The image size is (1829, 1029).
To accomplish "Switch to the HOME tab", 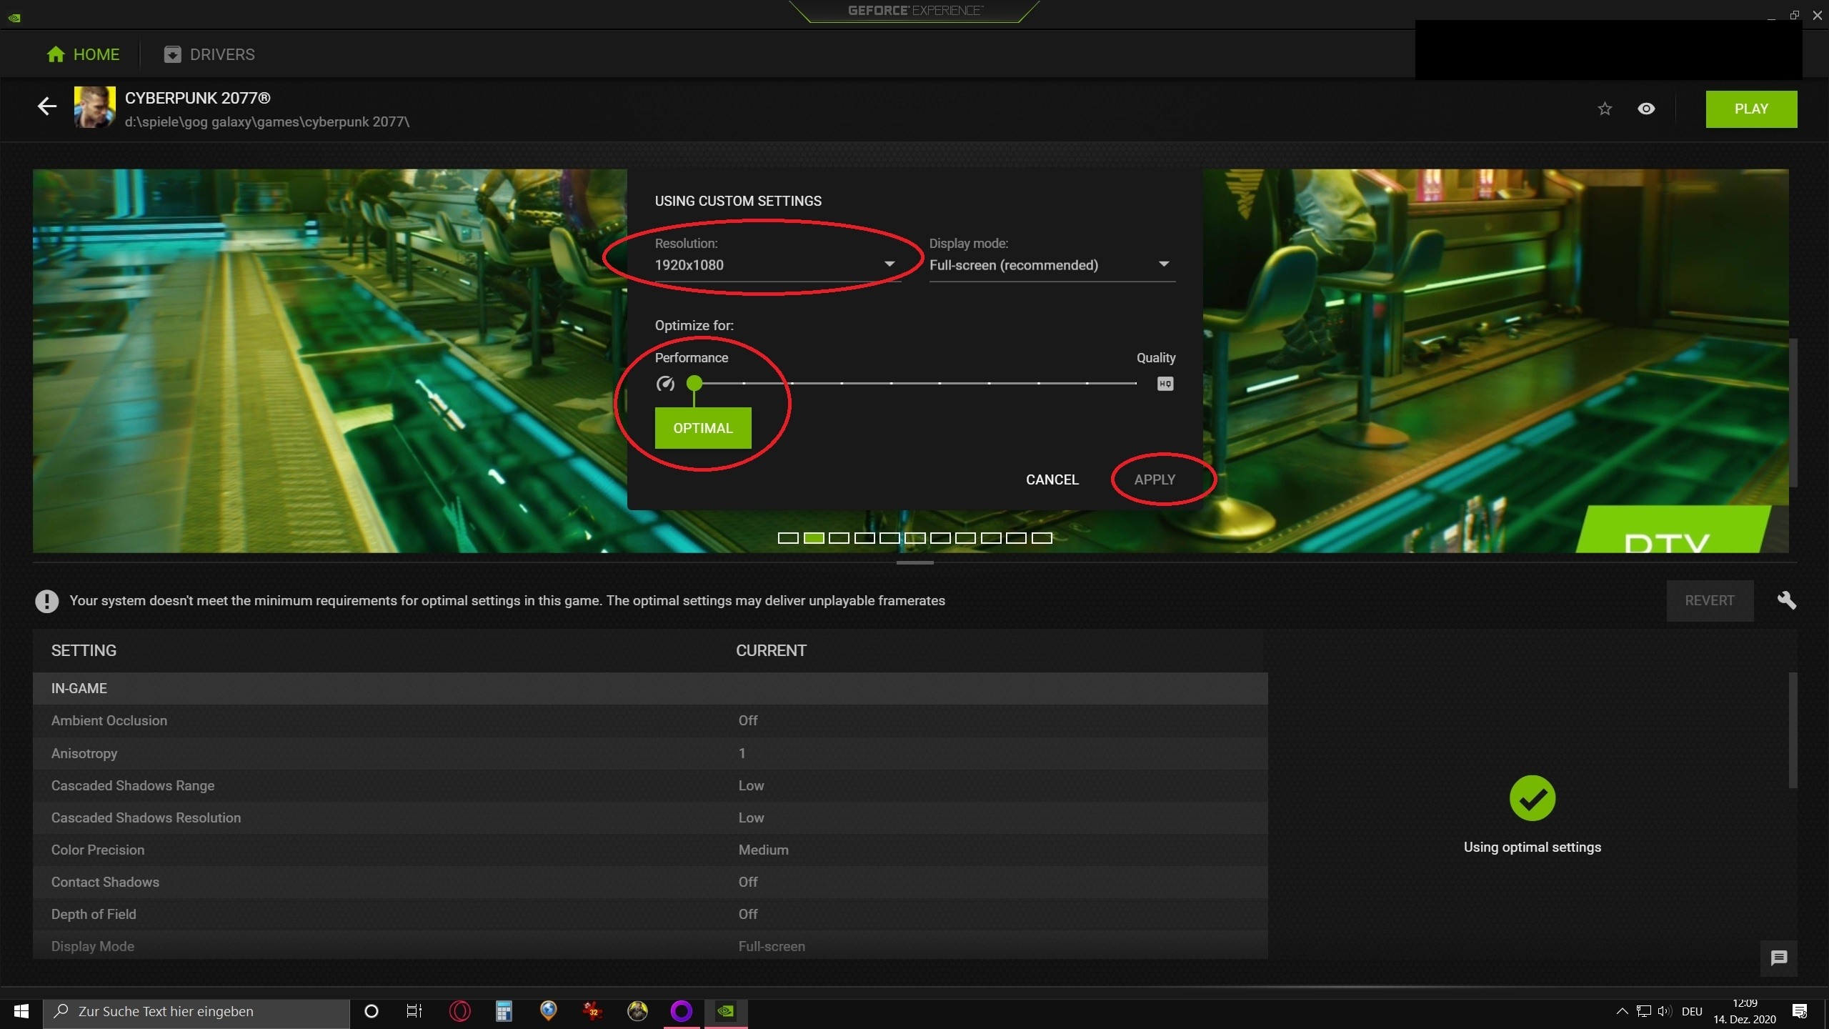I will (83, 54).
